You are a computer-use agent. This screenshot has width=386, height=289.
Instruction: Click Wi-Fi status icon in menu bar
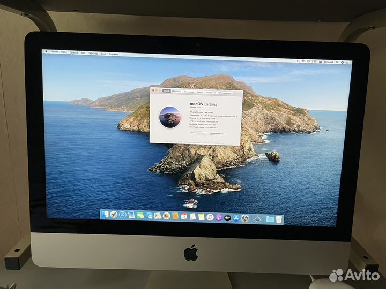[303, 60]
